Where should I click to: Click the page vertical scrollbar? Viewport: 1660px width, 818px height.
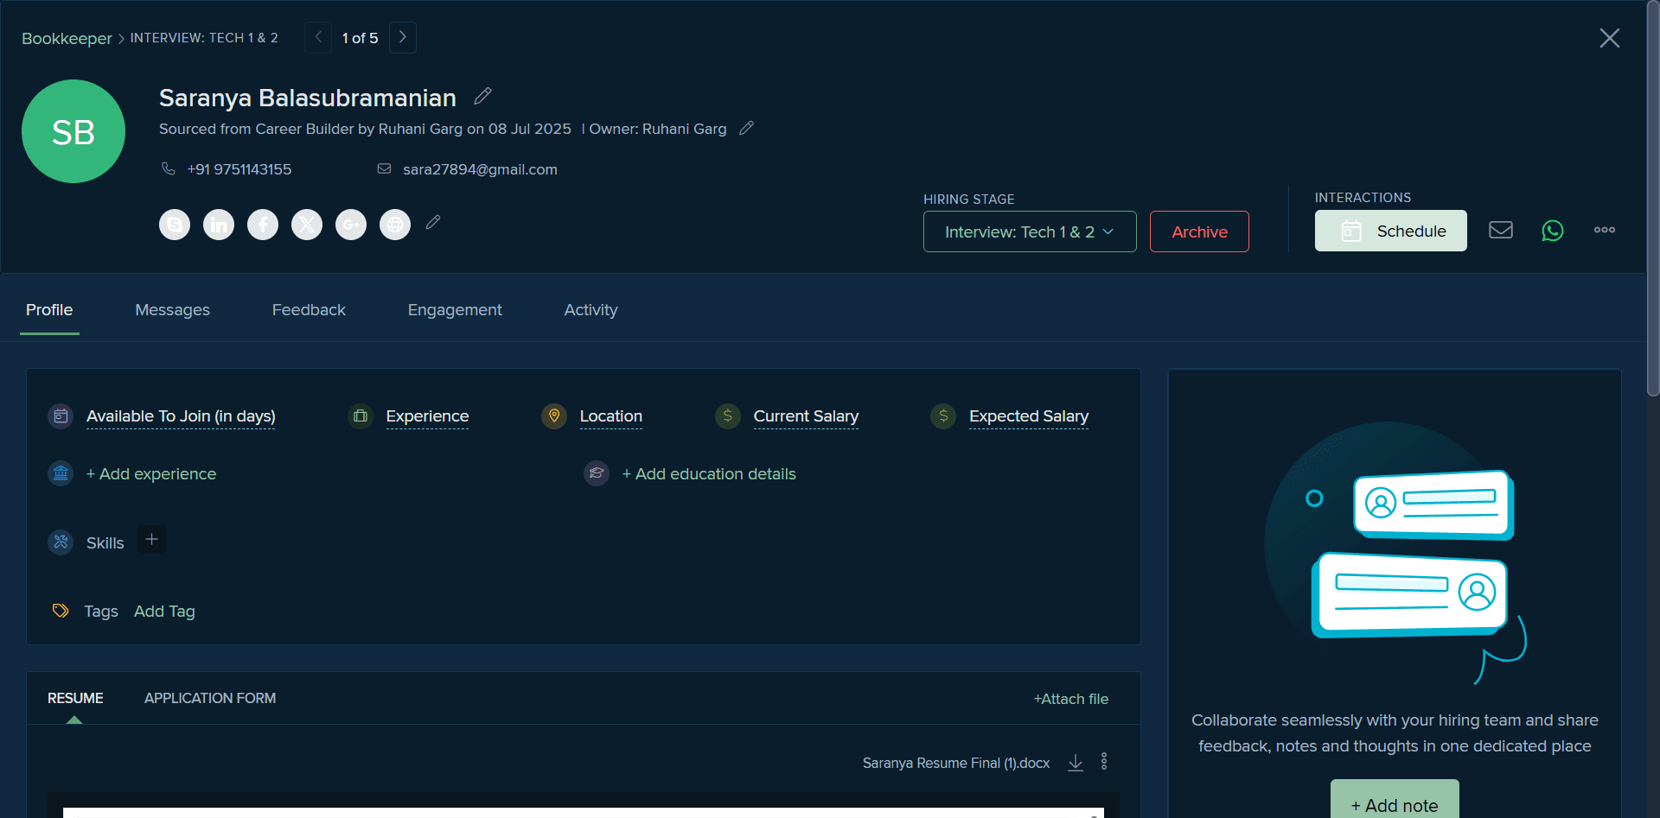1653,199
